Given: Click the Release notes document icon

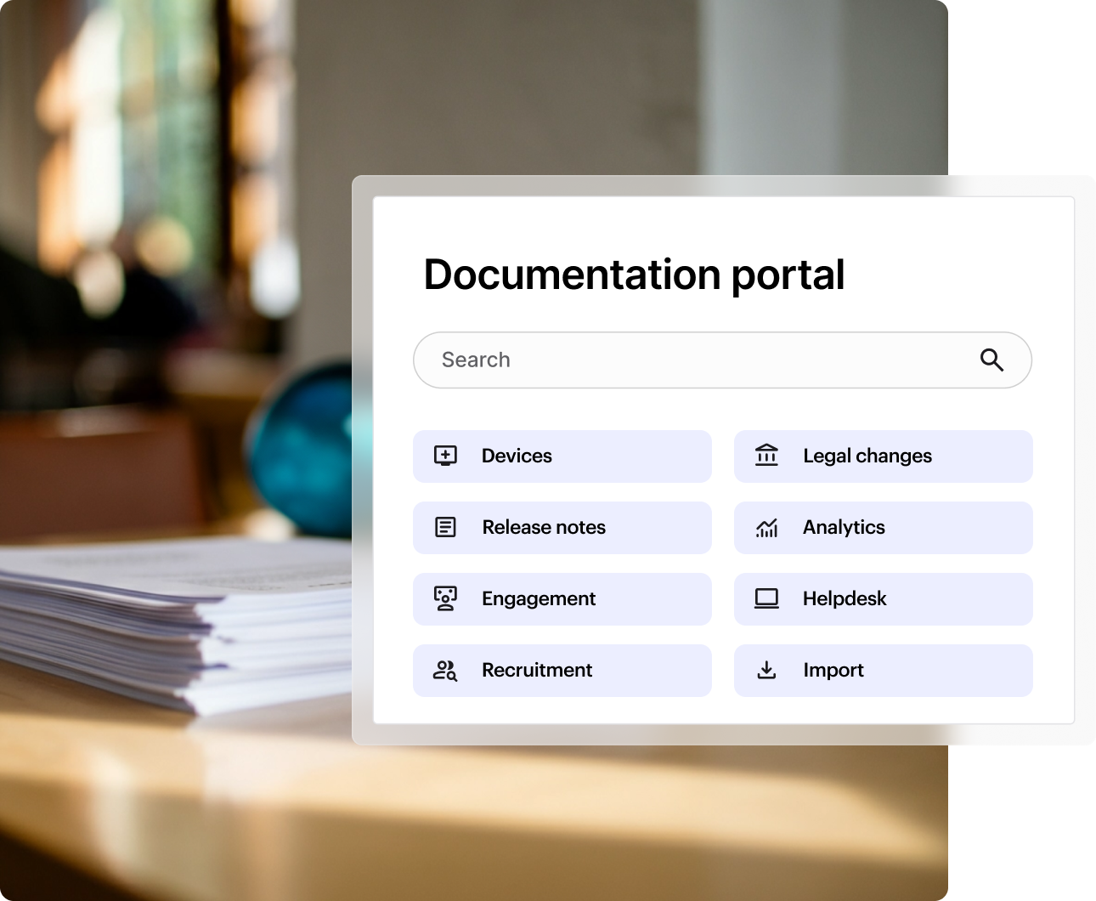Looking at the screenshot, I should coord(445,527).
